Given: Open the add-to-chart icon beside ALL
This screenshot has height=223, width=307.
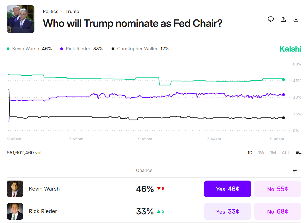Looking at the screenshot, I should tap(298, 153).
